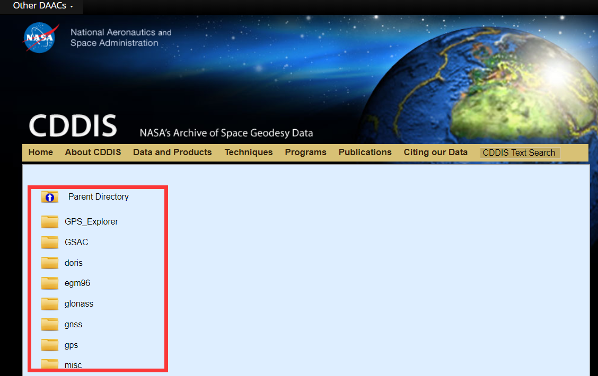Open the doris directory link

[x=73, y=263]
